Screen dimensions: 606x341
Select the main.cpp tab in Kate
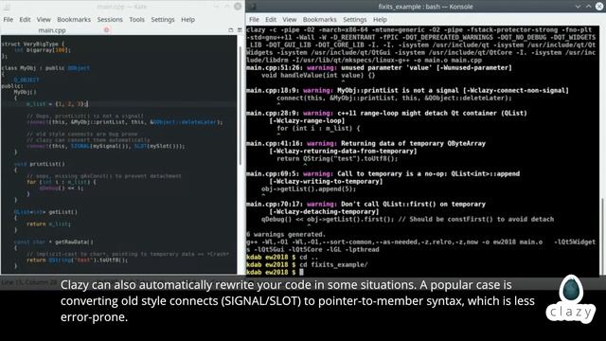coord(52,30)
